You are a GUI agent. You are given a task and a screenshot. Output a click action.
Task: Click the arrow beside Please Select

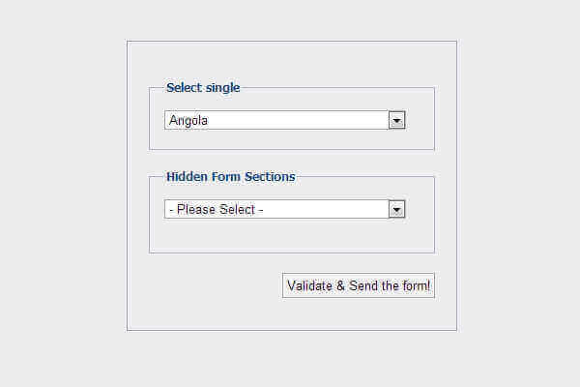tap(396, 209)
